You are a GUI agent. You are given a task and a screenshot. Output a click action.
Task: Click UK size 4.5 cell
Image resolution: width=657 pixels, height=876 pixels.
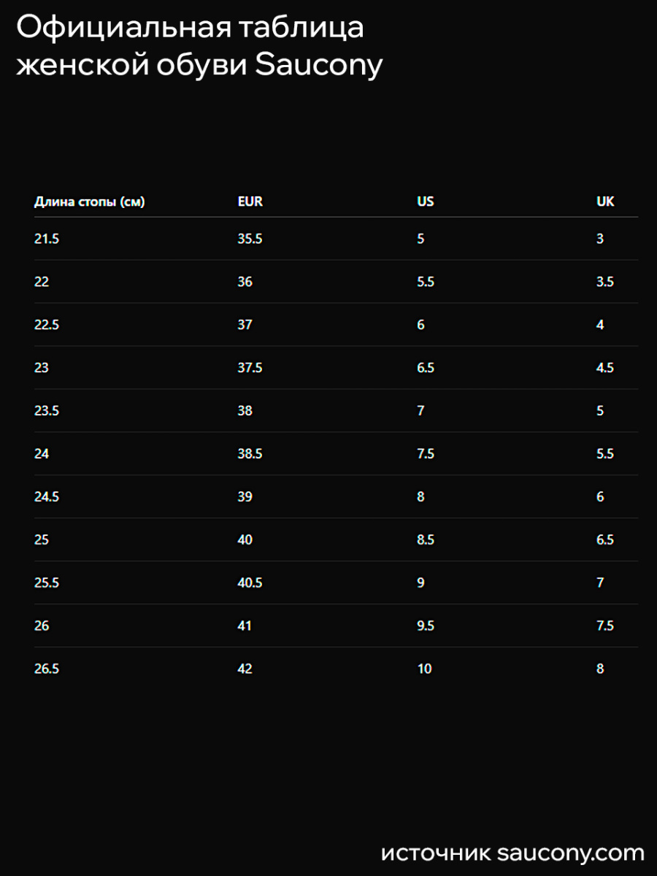pyautogui.click(x=604, y=368)
